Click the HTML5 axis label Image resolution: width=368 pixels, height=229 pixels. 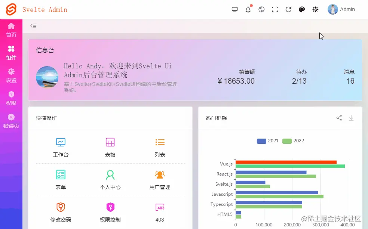click(225, 214)
